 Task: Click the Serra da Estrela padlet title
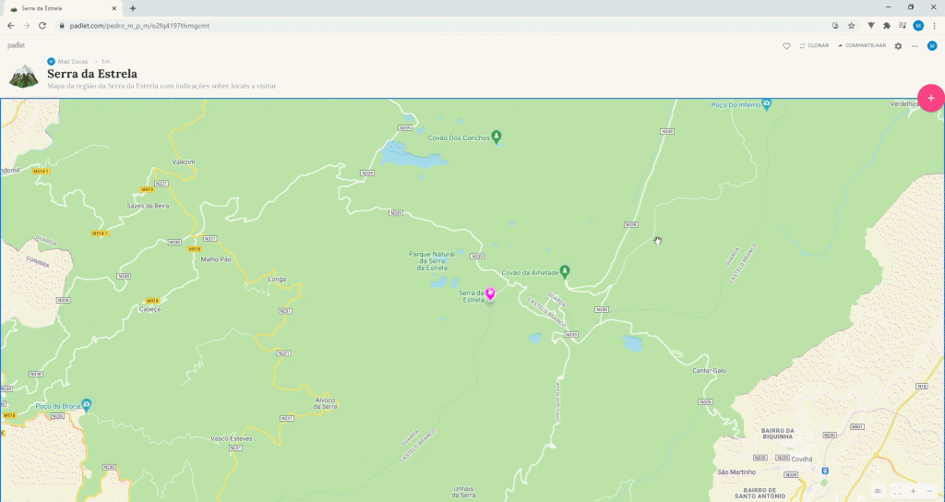(x=92, y=74)
